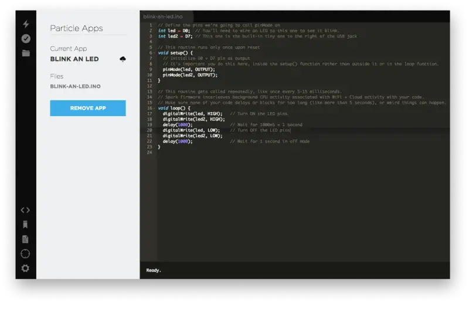The image size is (469, 312).
Task: Click line number 1 in the gutter
Action: tap(151, 25)
